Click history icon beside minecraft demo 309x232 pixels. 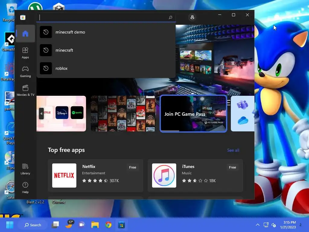coord(46,32)
